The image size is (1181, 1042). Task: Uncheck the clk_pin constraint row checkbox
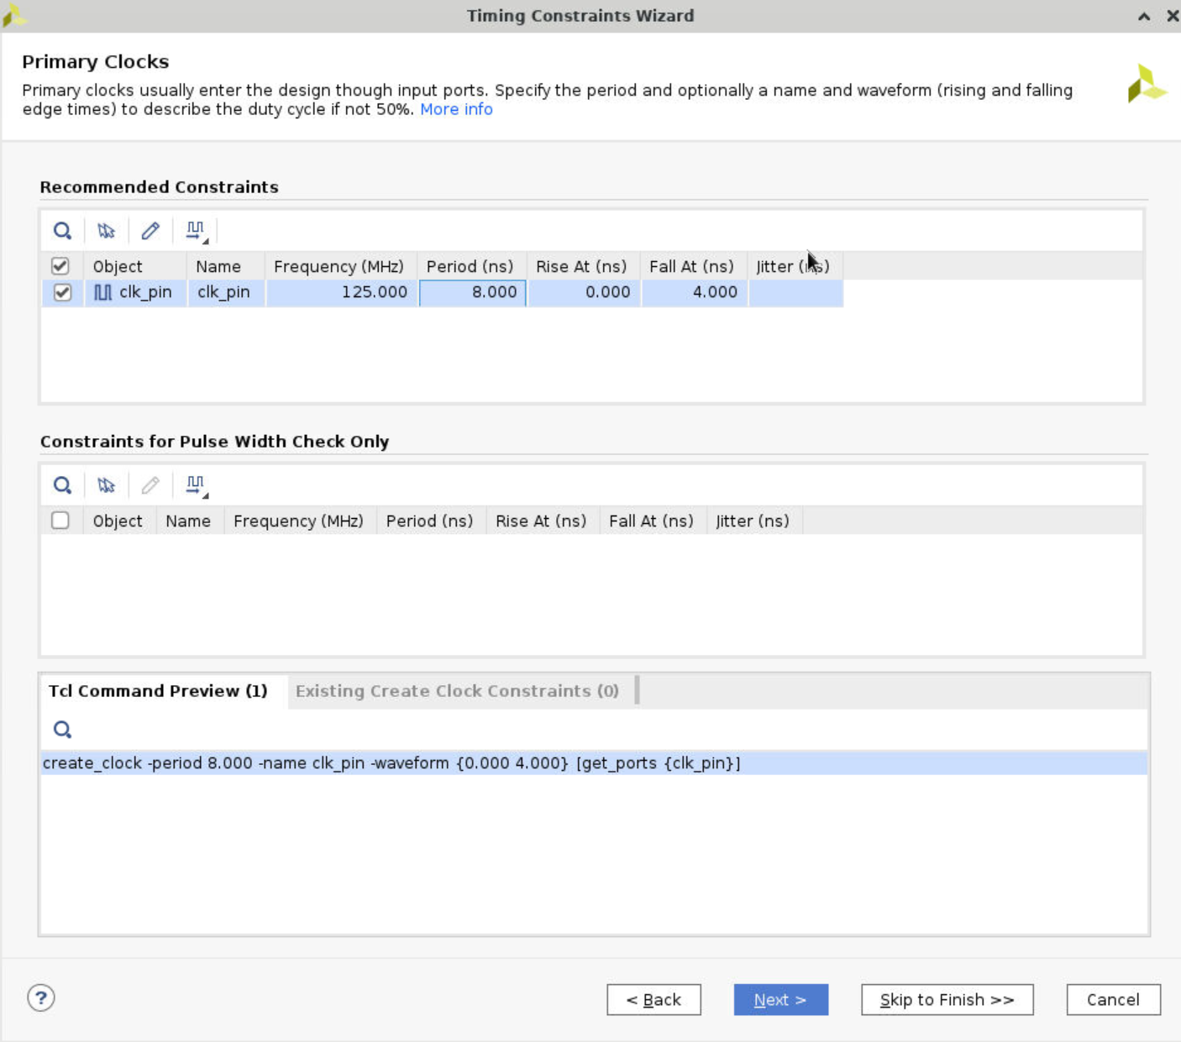pyautogui.click(x=62, y=292)
